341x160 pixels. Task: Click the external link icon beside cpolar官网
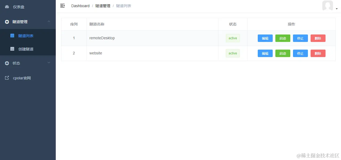(x=7, y=78)
